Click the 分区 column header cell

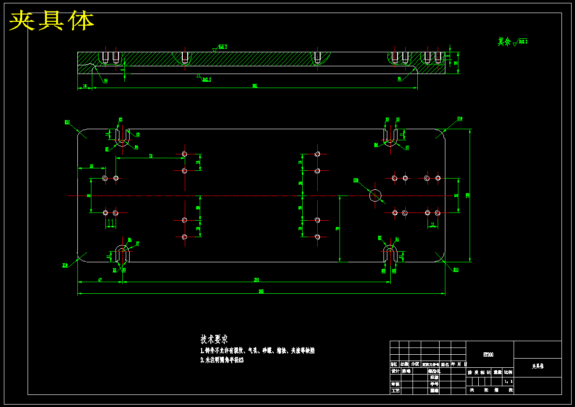(415, 364)
